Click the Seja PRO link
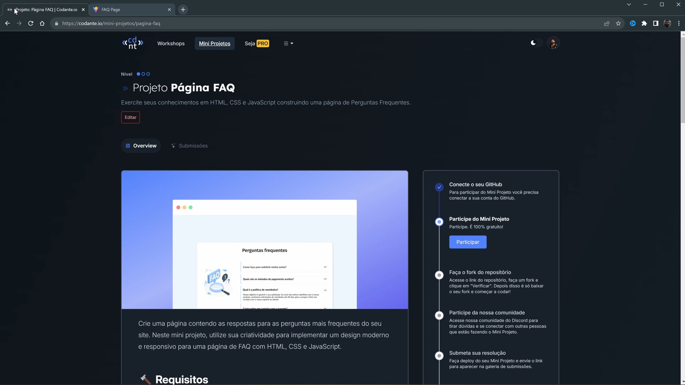 pyautogui.click(x=257, y=43)
